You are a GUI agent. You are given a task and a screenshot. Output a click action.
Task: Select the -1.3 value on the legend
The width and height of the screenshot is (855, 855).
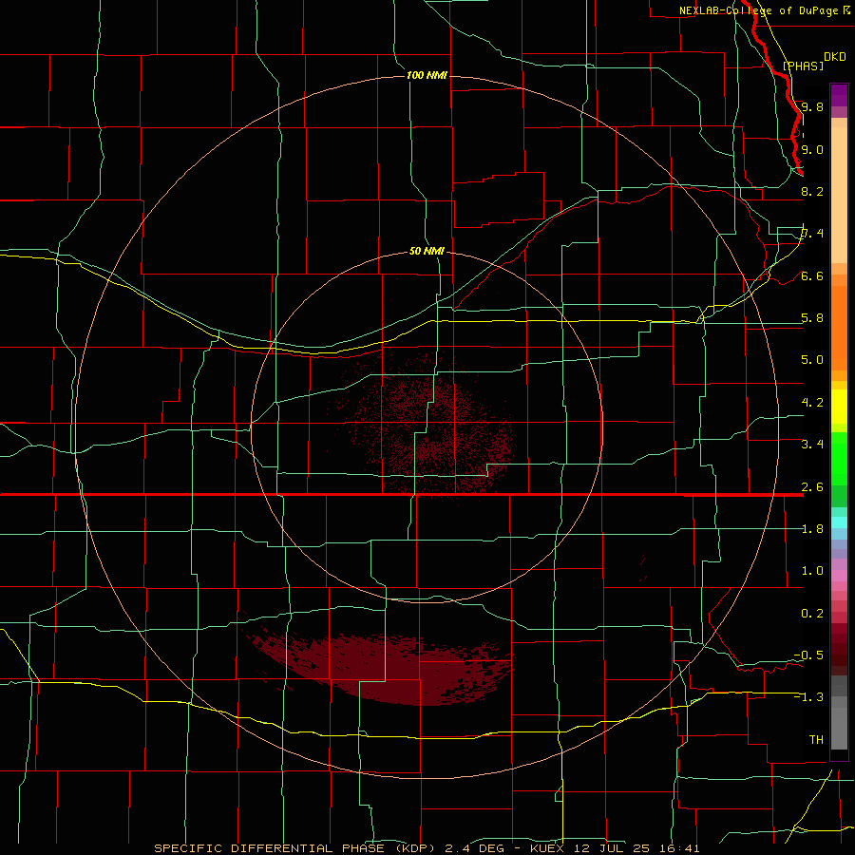[808, 697]
